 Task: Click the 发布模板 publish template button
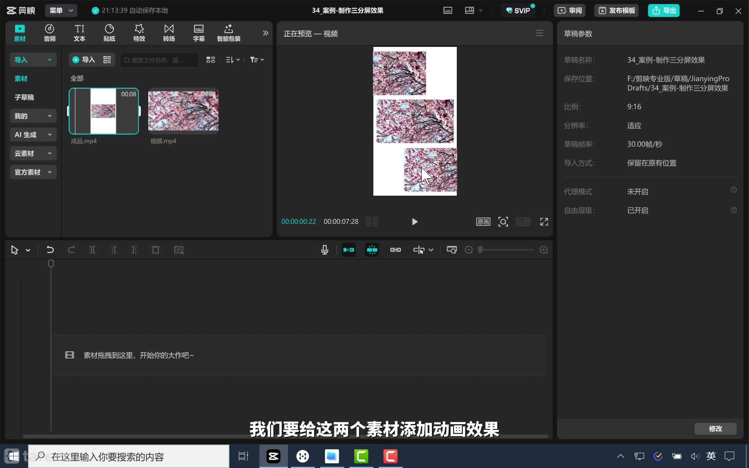pyautogui.click(x=617, y=11)
